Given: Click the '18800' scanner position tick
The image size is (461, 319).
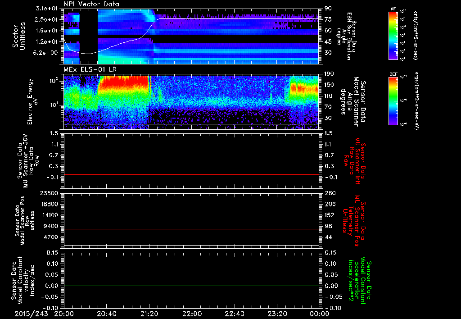Looking at the screenshot, I should point(50,204).
